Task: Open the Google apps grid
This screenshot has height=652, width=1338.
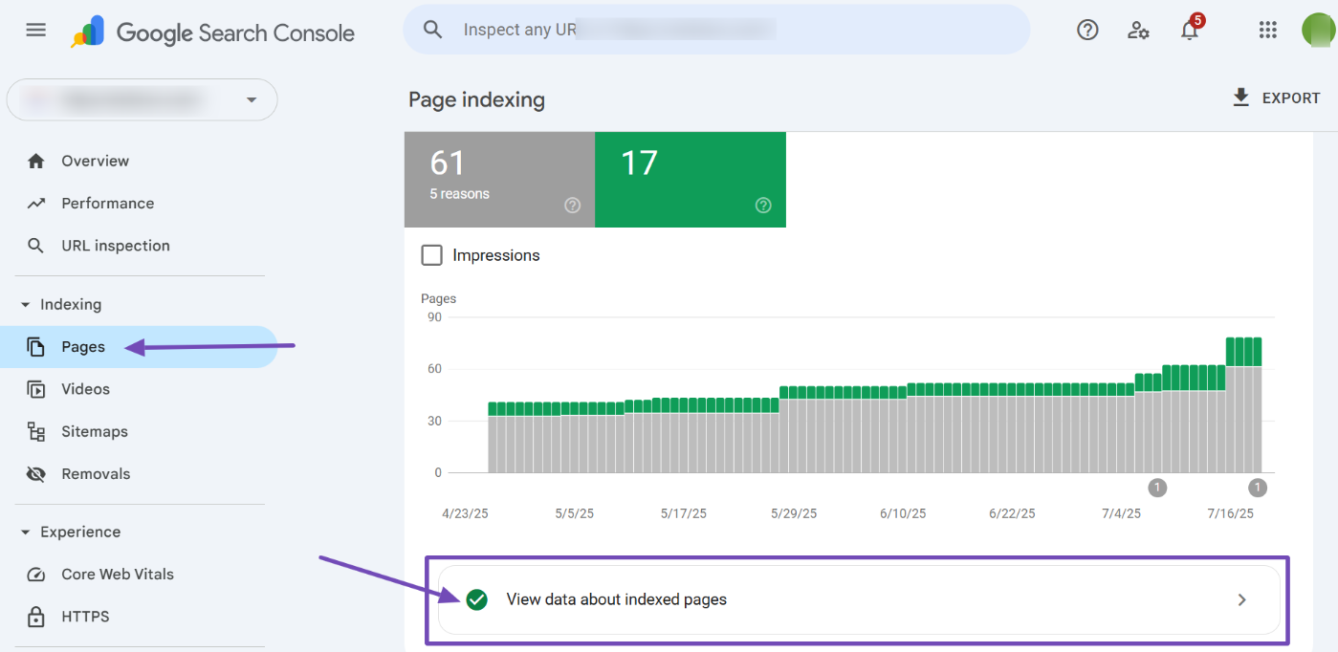Action: [1268, 30]
